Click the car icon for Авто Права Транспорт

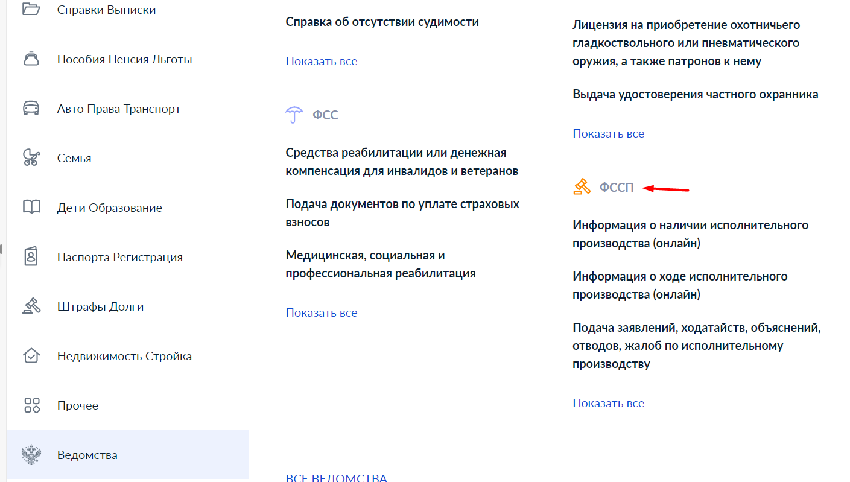pyautogui.click(x=31, y=109)
